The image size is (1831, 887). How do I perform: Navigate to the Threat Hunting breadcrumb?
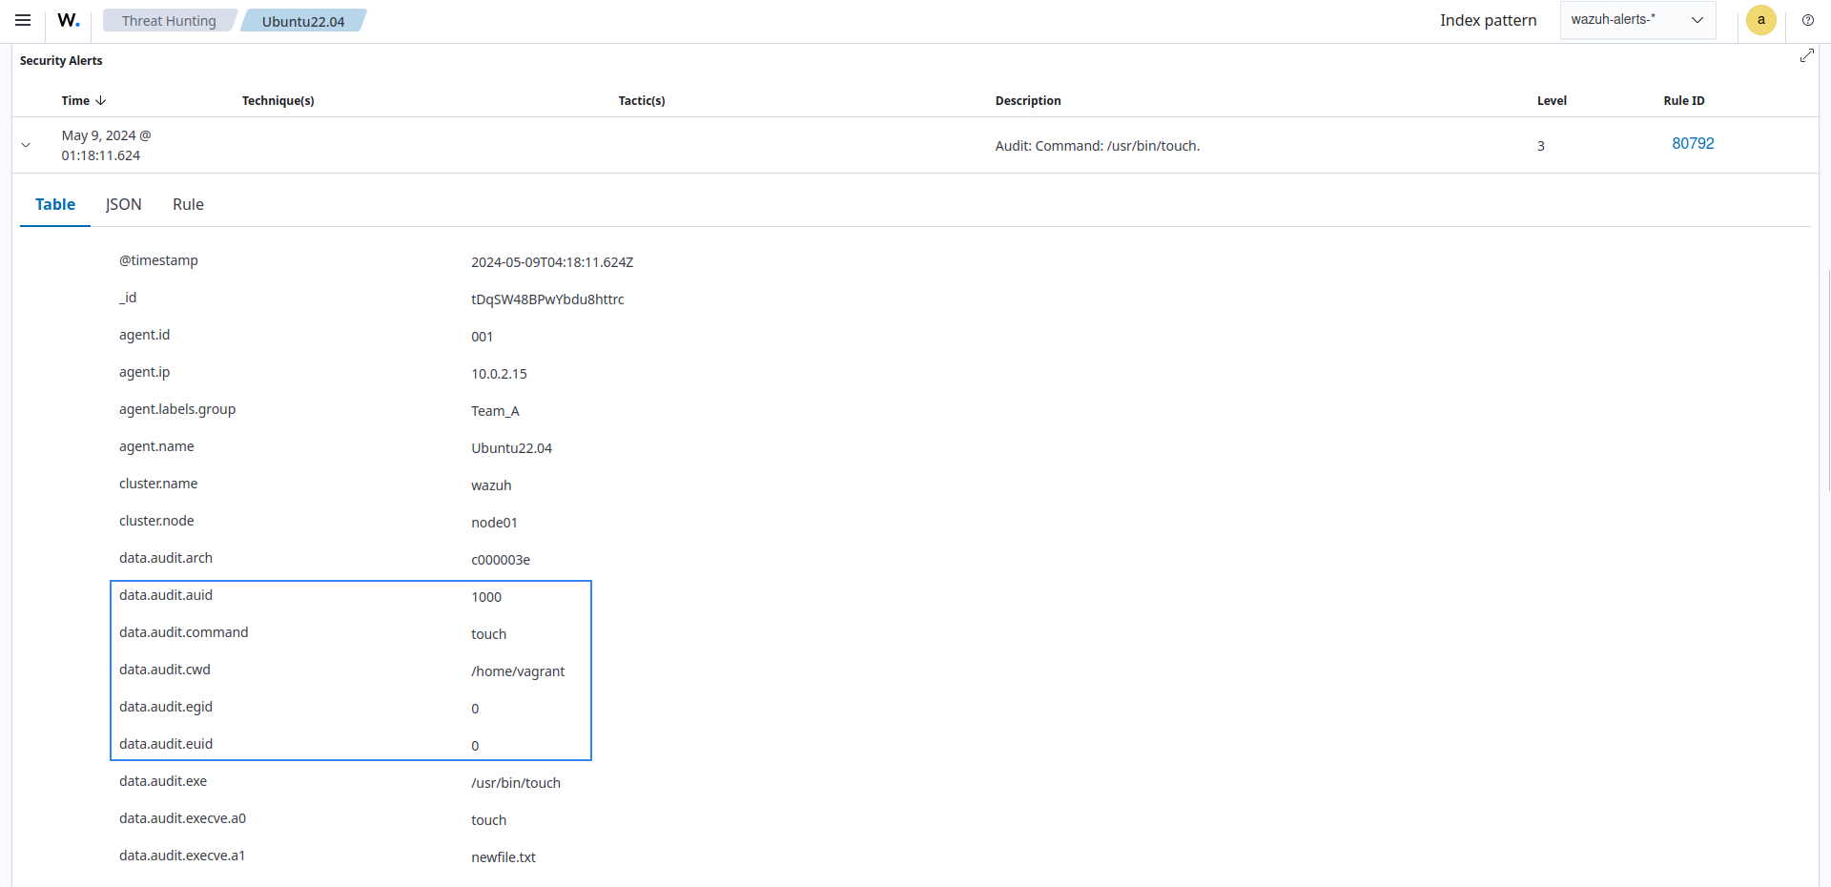169,20
